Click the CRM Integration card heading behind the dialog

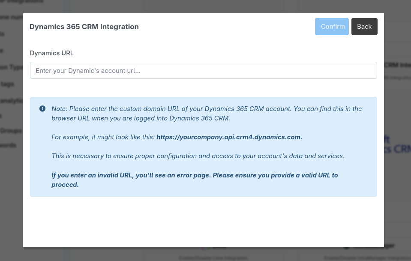(397, 65)
